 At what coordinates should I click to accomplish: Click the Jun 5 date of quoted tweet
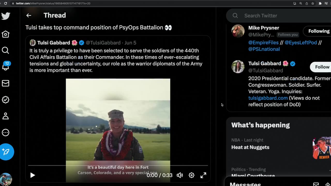[130, 43]
